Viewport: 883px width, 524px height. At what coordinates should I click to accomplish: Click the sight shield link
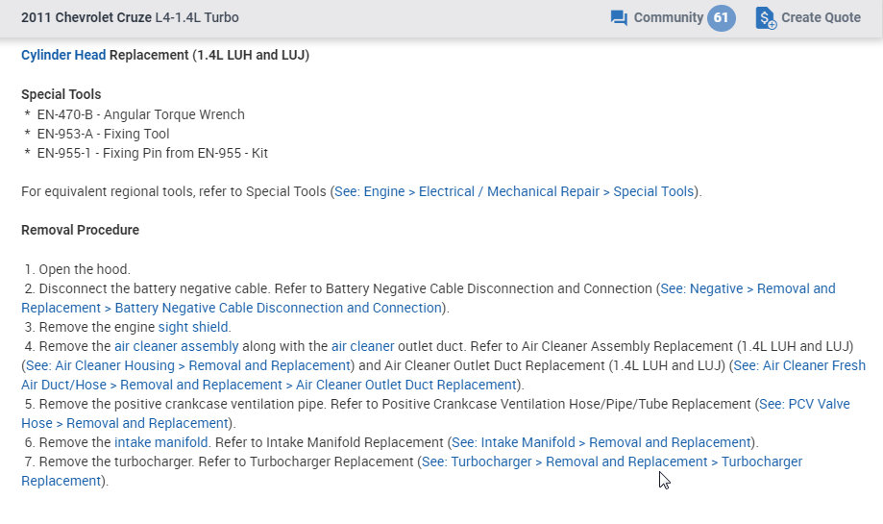pyautogui.click(x=194, y=327)
